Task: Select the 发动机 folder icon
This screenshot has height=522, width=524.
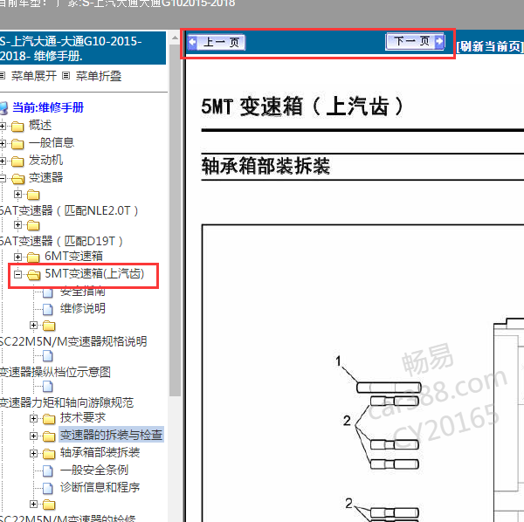Action: click(17, 161)
